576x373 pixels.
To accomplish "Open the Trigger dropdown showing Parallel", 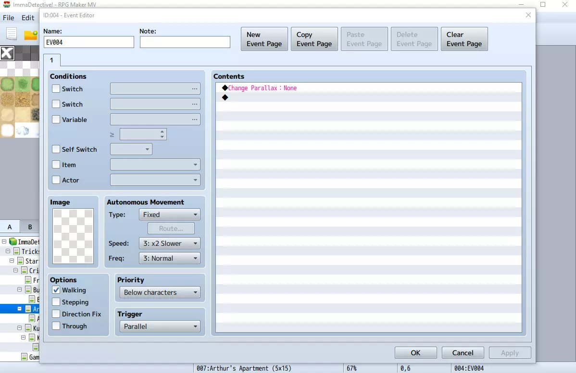I will click(160, 326).
